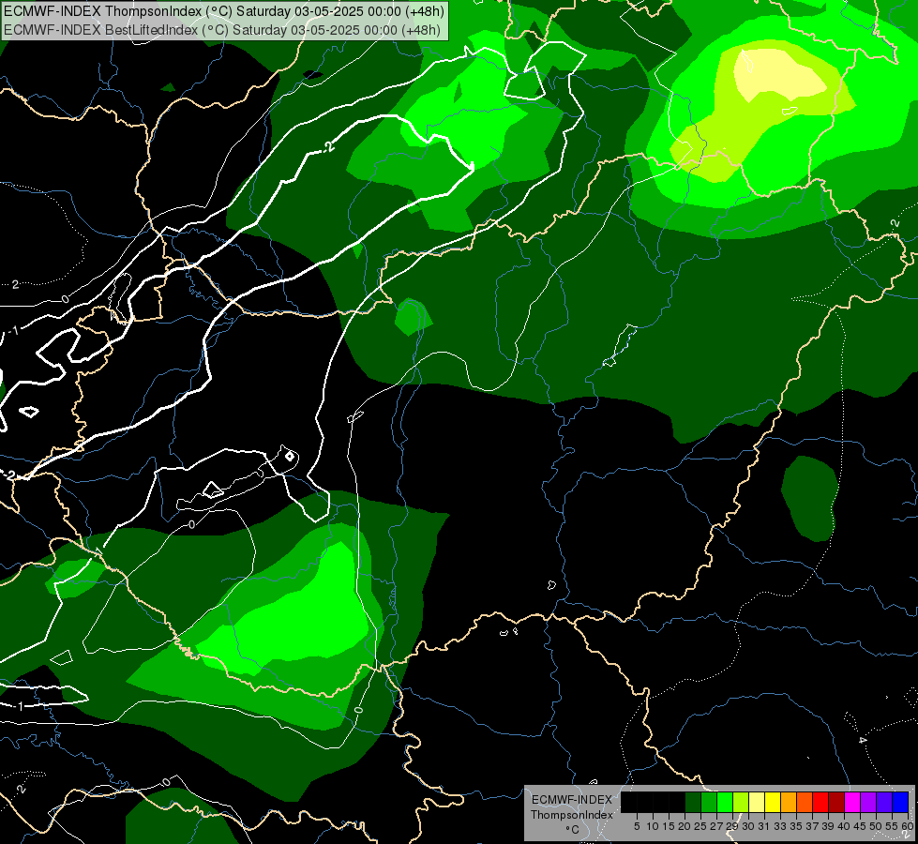Select the dark red 39–40 legend swatch
918x844 pixels.
coord(836,802)
